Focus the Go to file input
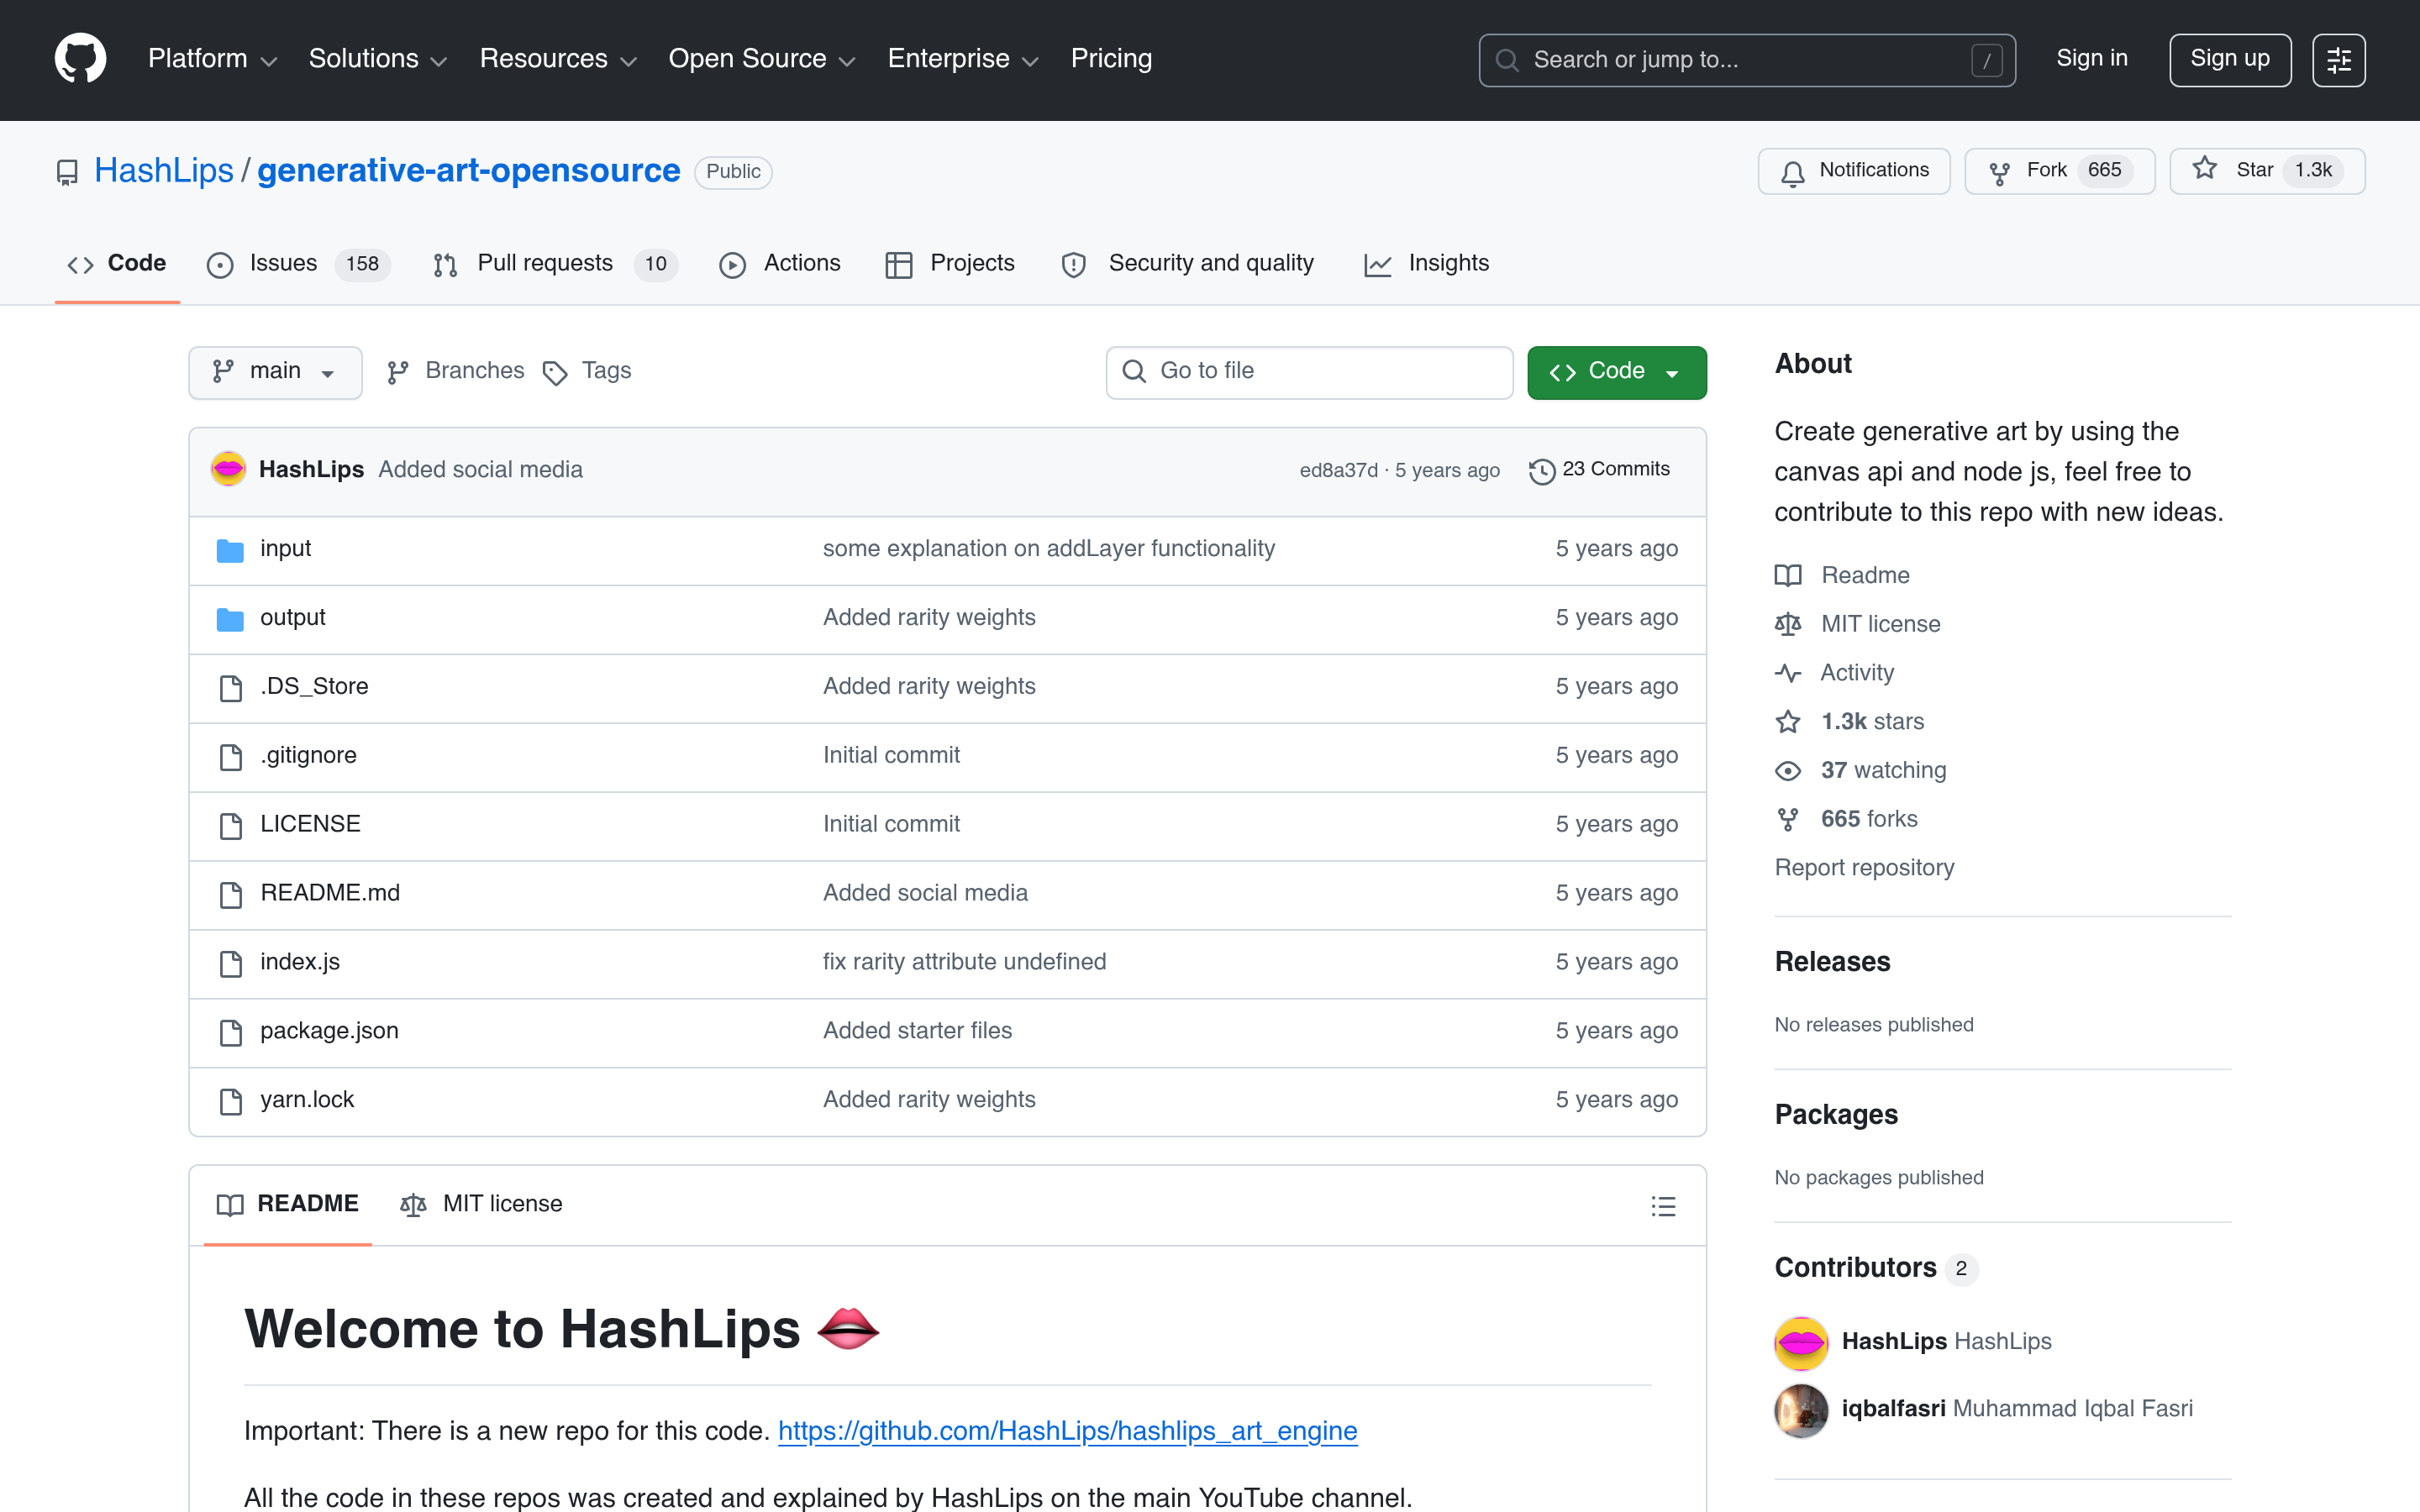The image size is (2420, 1512). tap(1309, 372)
